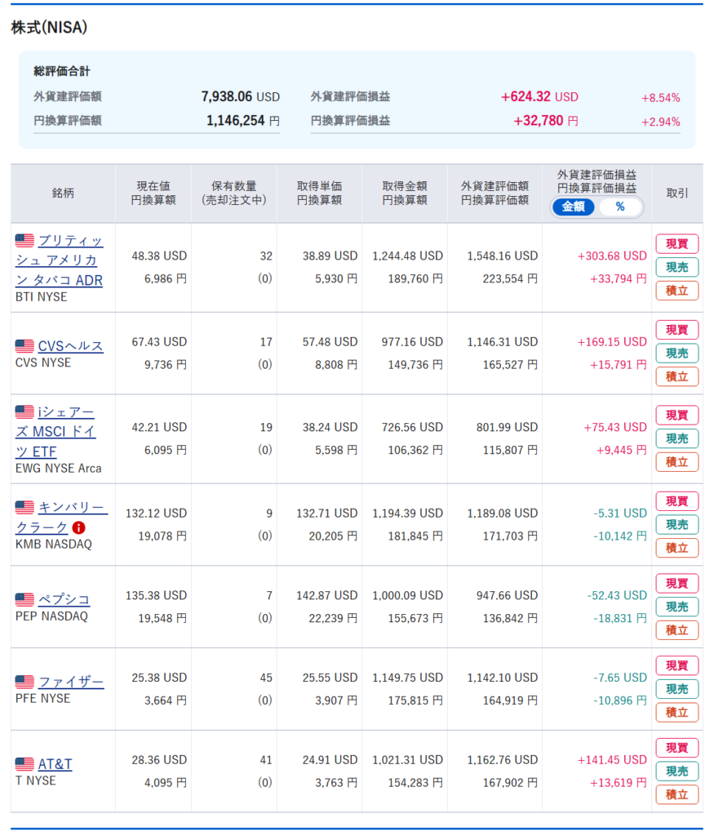Click the total gain +624.32 USD
Screen dimensions: 714x836
(x=539, y=96)
